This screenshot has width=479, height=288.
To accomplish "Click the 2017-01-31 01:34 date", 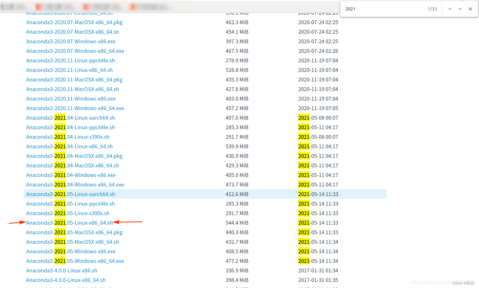I will (318, 270).
